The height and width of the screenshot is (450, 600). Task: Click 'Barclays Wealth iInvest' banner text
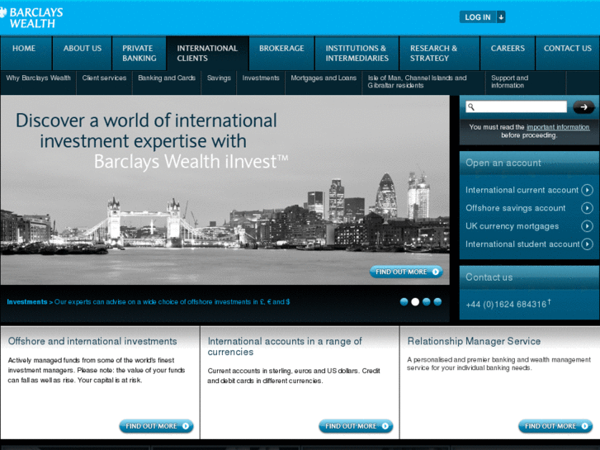pyautogui.click(x=191, y=162)
